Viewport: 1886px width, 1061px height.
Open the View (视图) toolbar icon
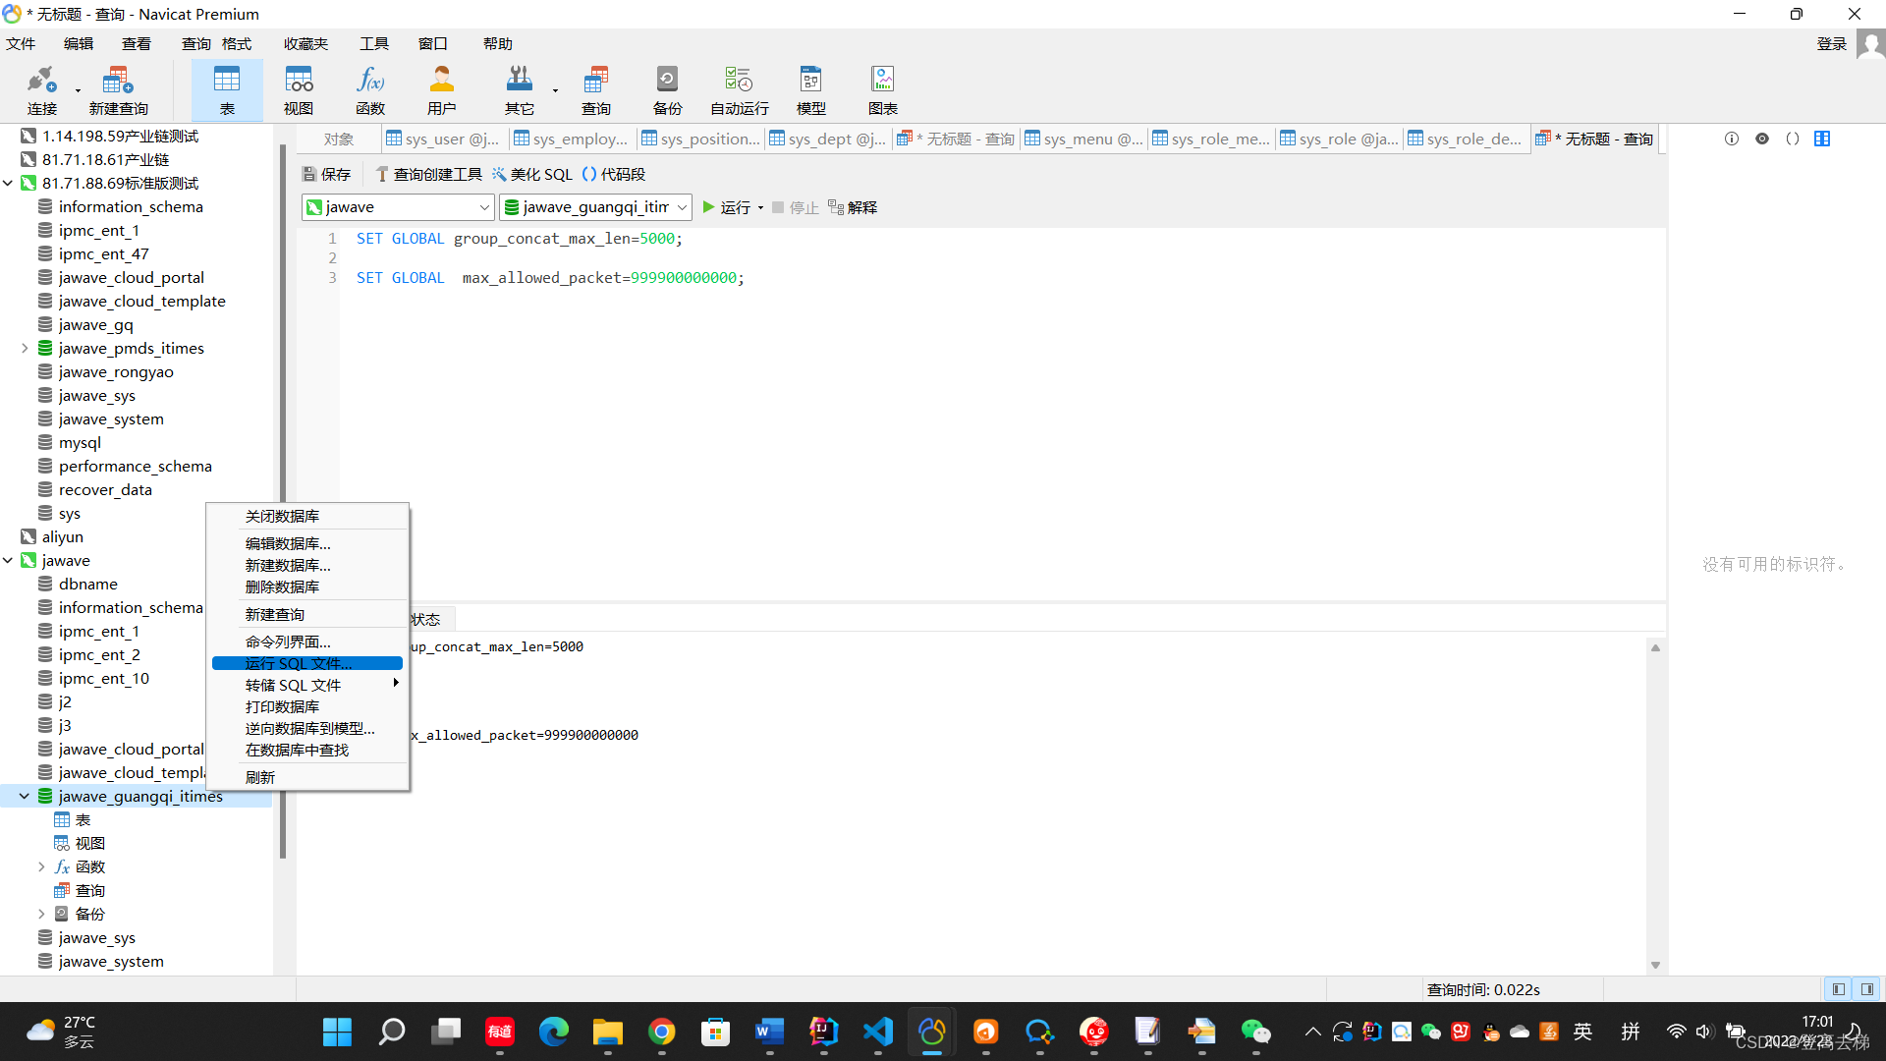click(299, 89)
